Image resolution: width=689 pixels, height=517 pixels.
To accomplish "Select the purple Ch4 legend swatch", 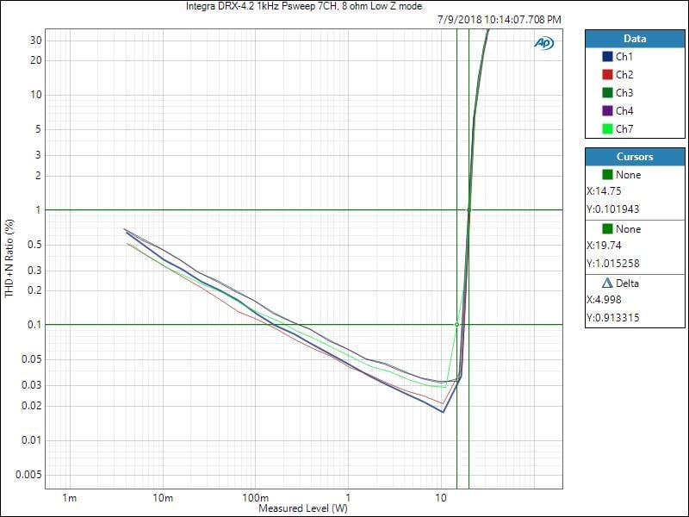I will tap(607, 110).
